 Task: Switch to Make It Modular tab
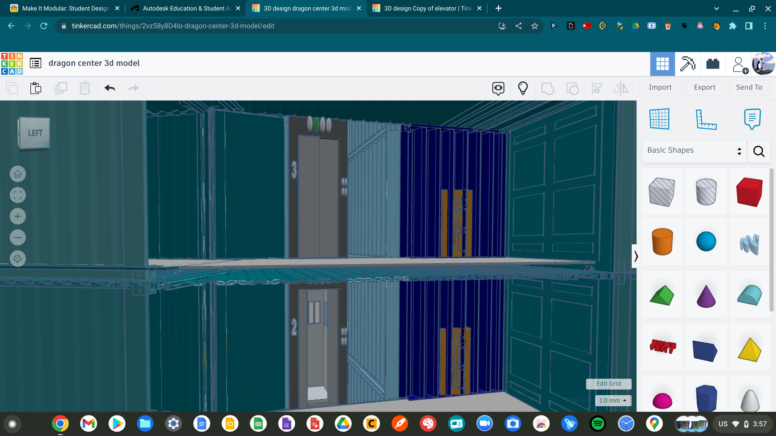click(x=65, y=8)
